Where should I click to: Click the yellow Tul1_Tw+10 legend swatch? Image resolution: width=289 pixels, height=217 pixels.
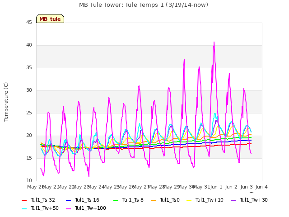pos(189,200)
